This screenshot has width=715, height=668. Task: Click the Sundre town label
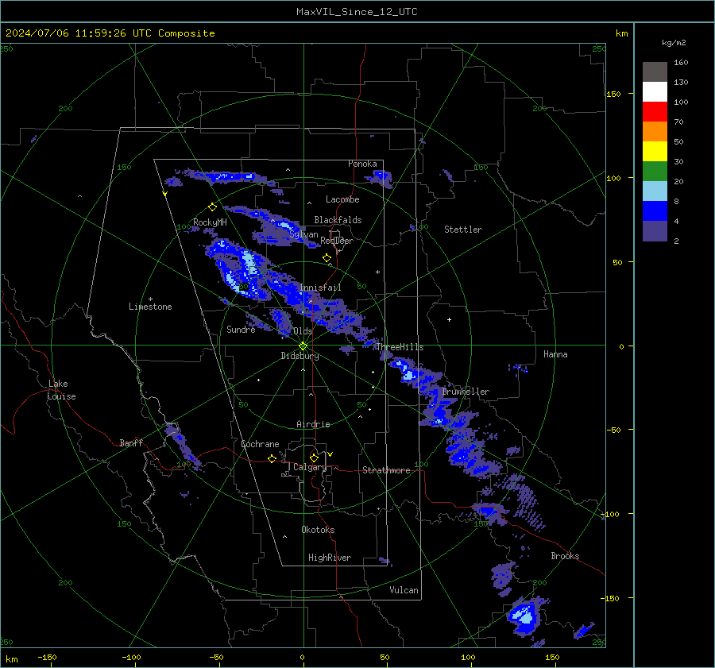tap(241, 329)
